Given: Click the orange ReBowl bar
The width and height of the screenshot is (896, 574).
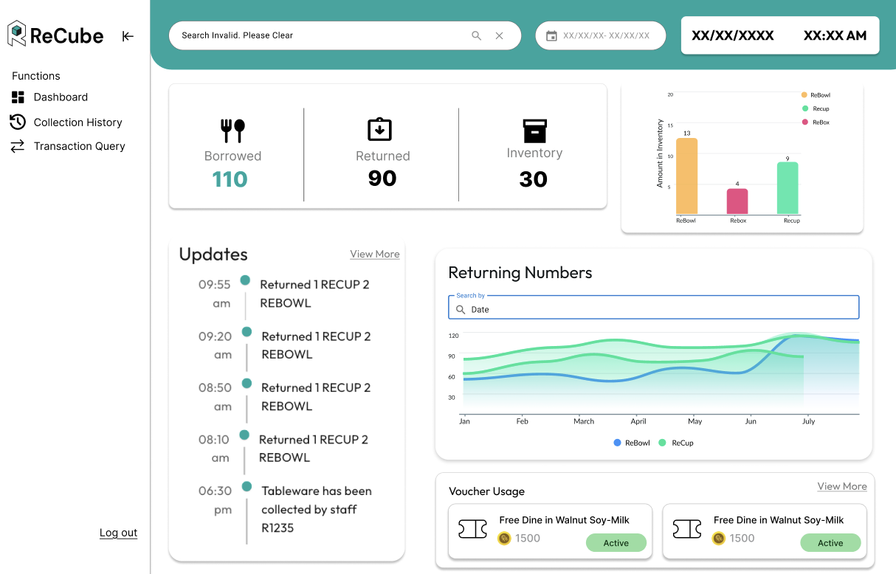Looking at the screenshot, I should [x=686, y=176].
